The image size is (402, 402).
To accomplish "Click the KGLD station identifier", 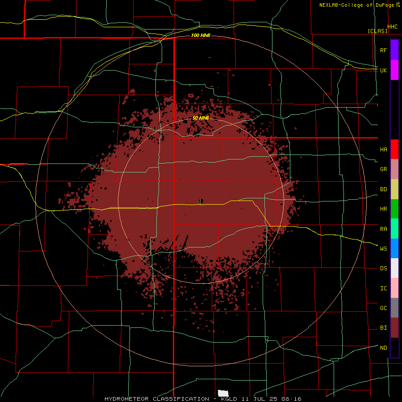I will [x=229, y=399].
